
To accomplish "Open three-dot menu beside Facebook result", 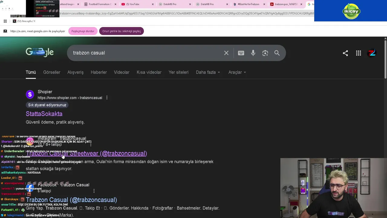I will 94,191.
